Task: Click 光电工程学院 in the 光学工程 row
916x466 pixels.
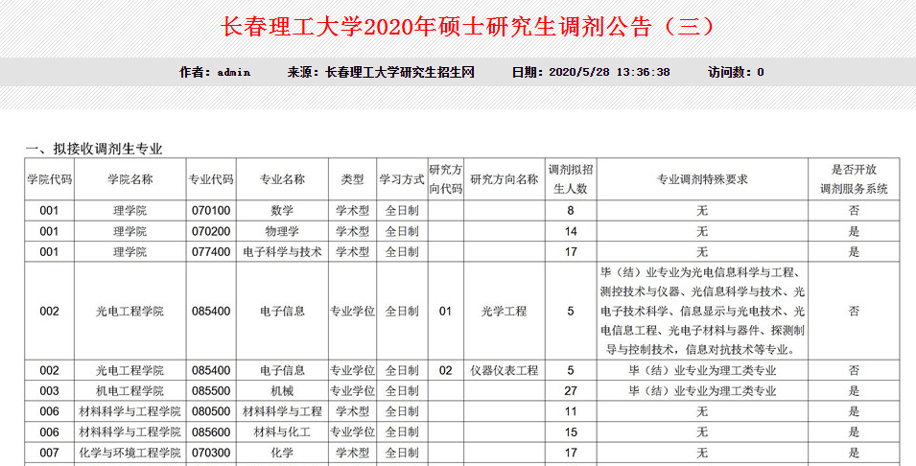Action: 130,312
